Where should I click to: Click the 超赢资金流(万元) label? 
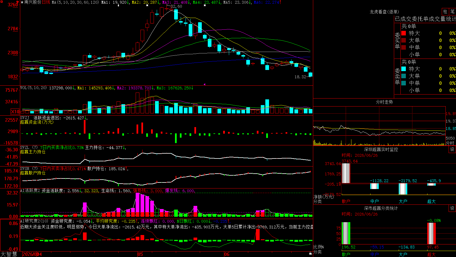[37, 122]
